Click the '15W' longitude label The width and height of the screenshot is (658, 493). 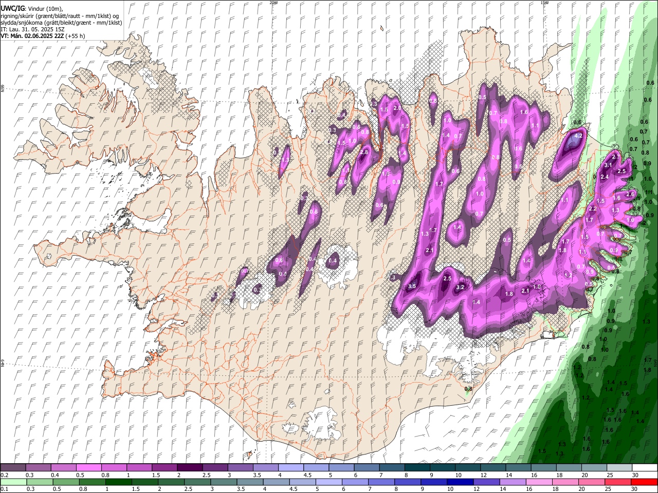544,3
